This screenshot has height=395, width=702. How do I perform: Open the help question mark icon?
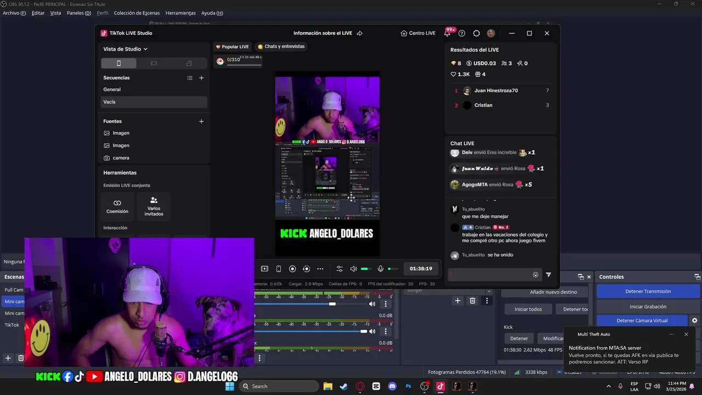[x=462, y=33]
